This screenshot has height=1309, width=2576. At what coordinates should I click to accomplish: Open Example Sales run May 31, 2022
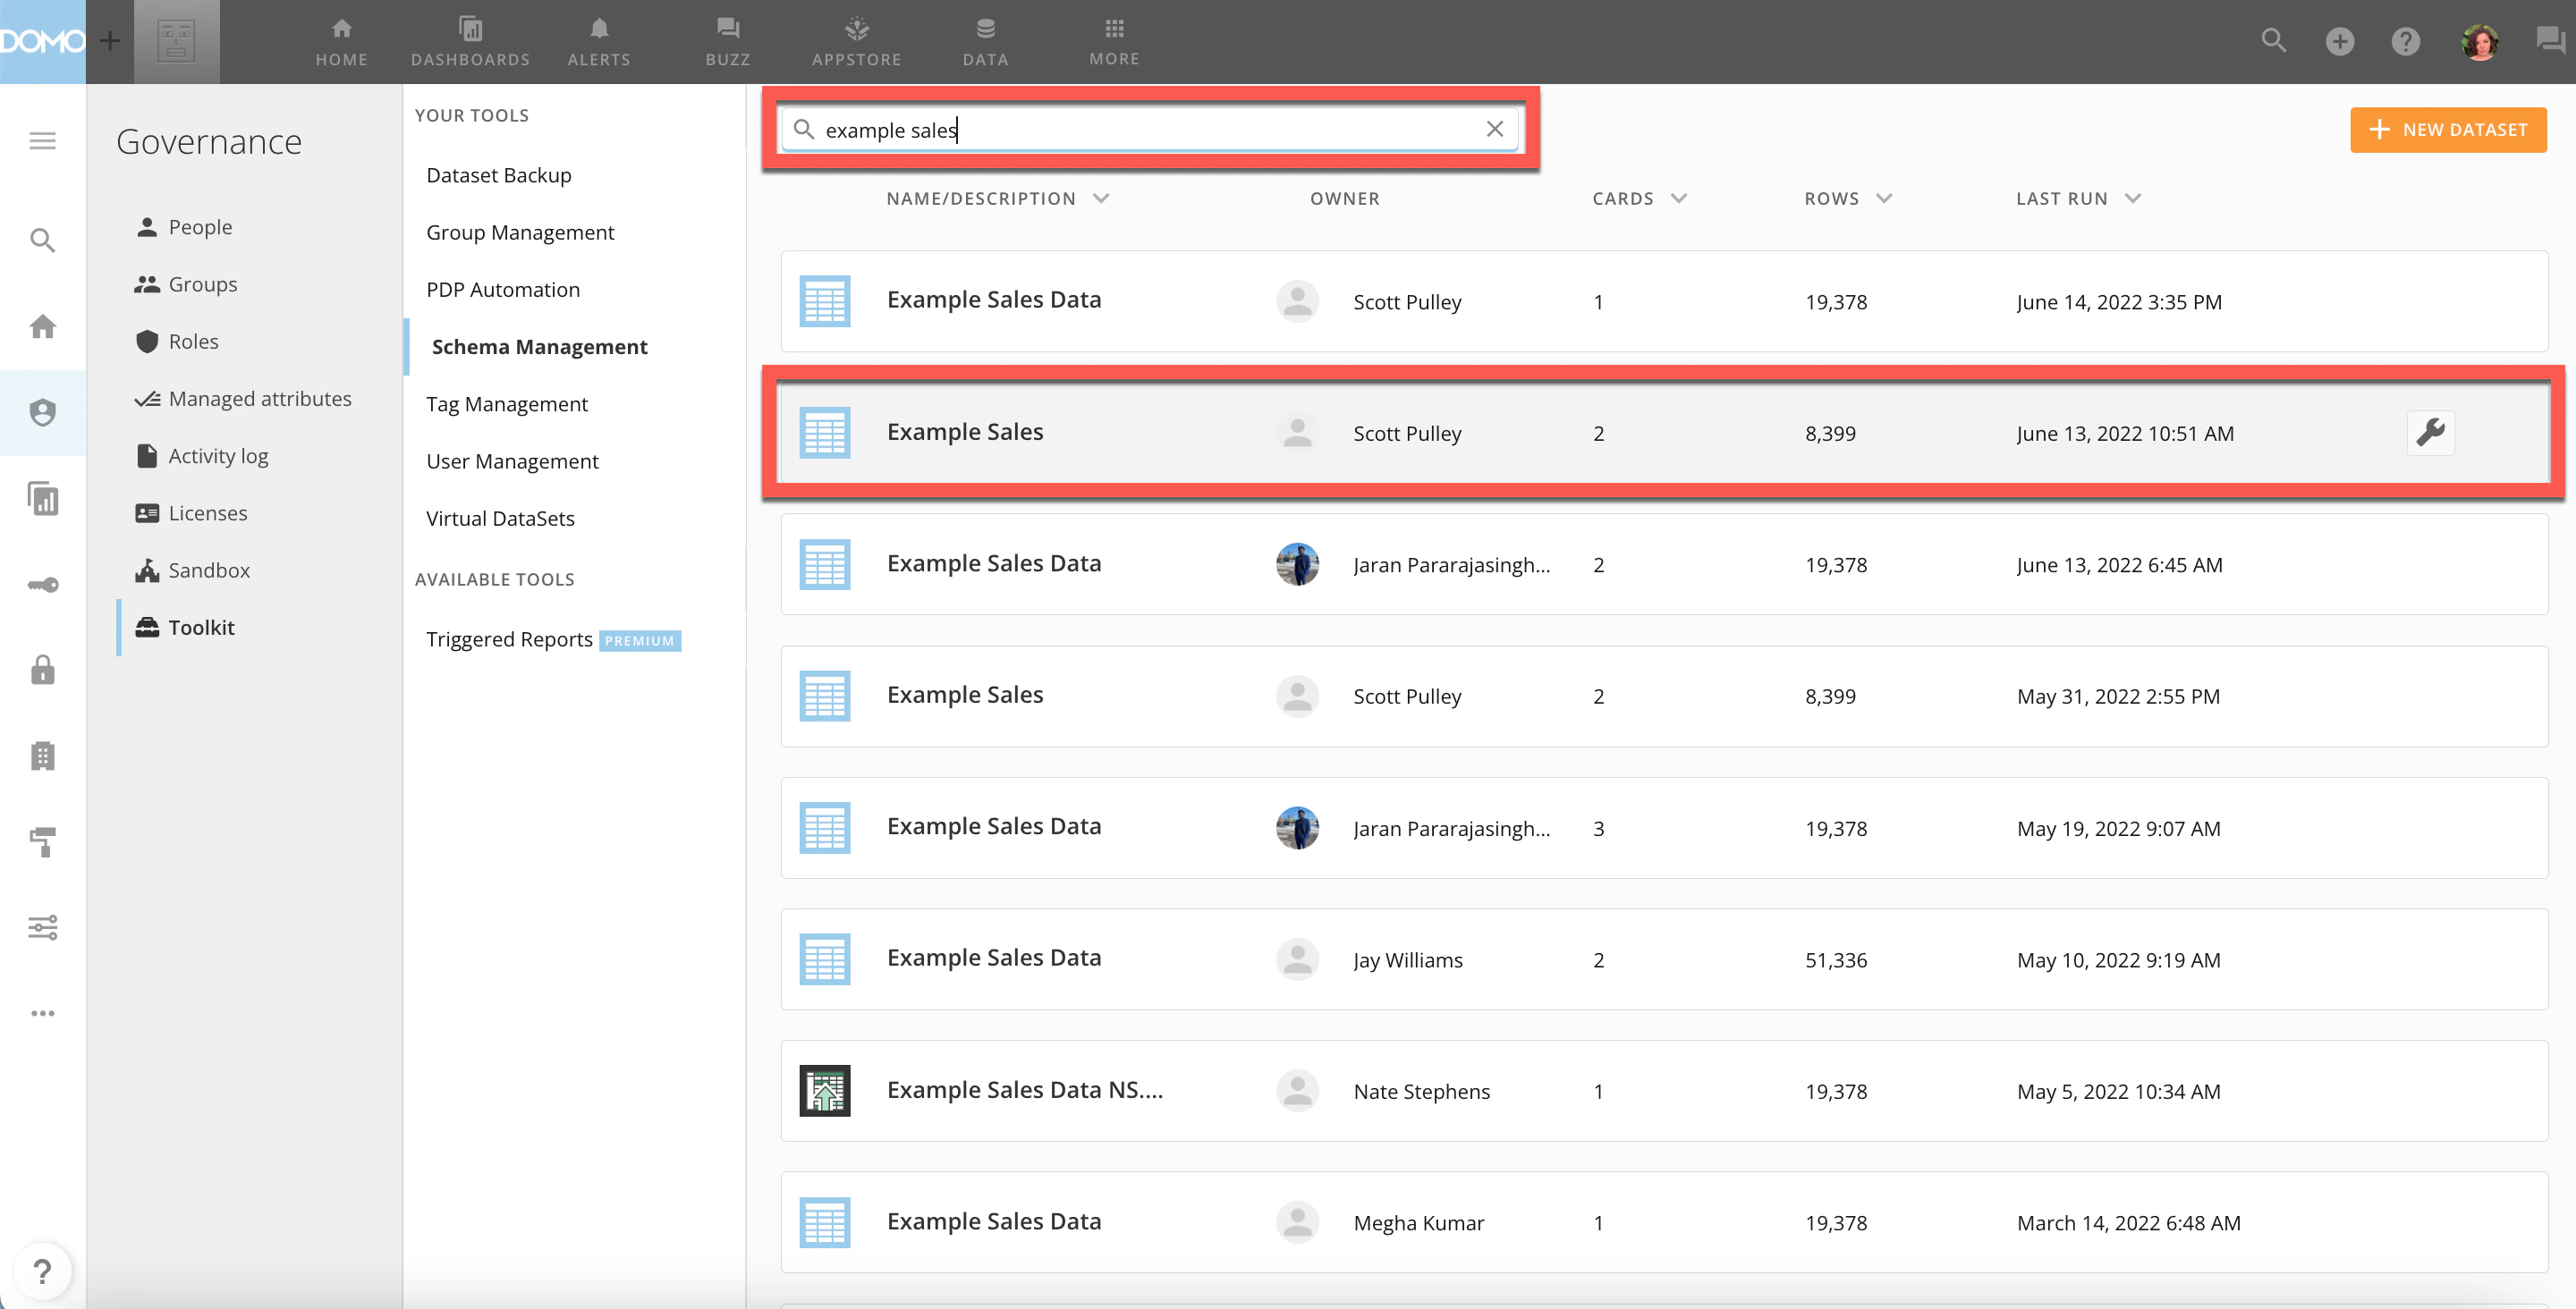click(1664, 696)
